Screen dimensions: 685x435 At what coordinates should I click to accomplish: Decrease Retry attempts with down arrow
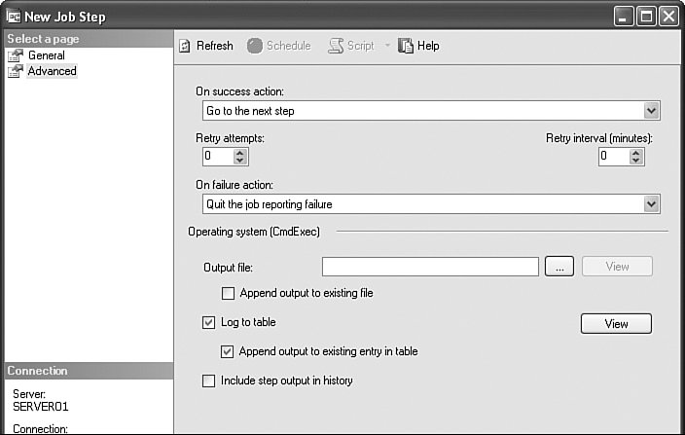(239, 161)
